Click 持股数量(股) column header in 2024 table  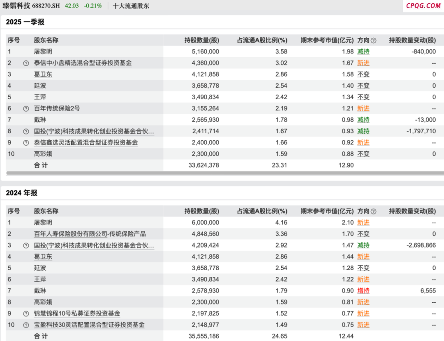tap(201, 211)
